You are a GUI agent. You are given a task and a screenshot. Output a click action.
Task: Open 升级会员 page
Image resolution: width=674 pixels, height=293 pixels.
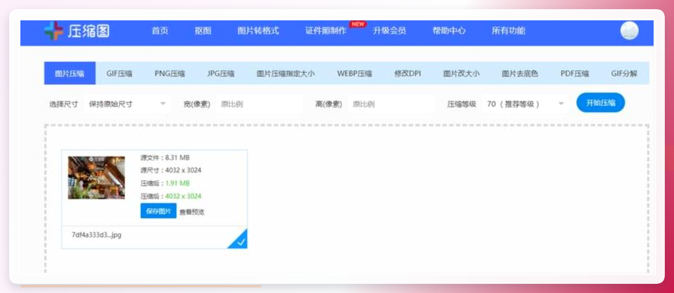click(x=389, y=31)
